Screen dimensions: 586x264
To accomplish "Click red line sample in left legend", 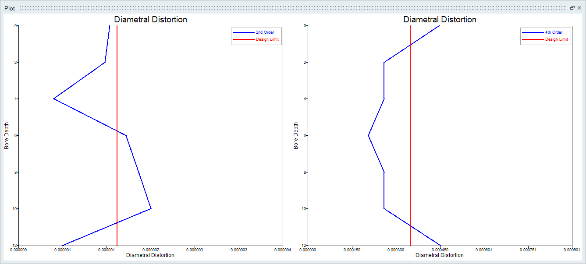I will [x=243, y=39].
